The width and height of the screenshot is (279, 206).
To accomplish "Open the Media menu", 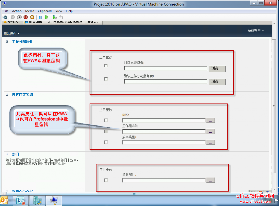I will click(x=29, y=11).
